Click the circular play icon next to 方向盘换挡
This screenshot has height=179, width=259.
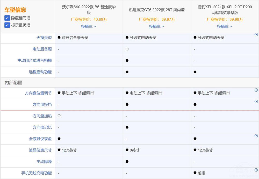point(256,102)
